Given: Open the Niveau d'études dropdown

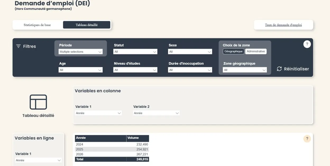Looking at the screenshot, I should click(x=135, y=70).
